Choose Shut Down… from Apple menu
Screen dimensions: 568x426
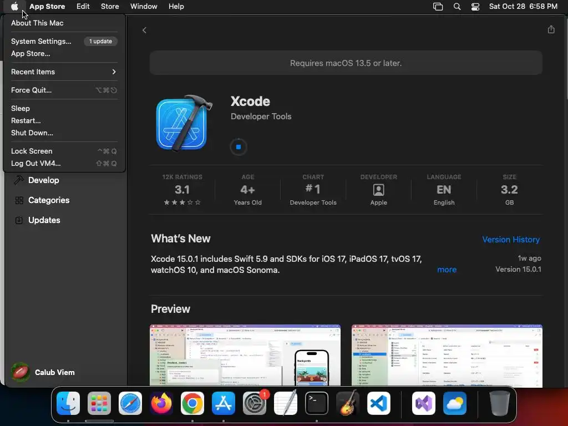(64, 133)
